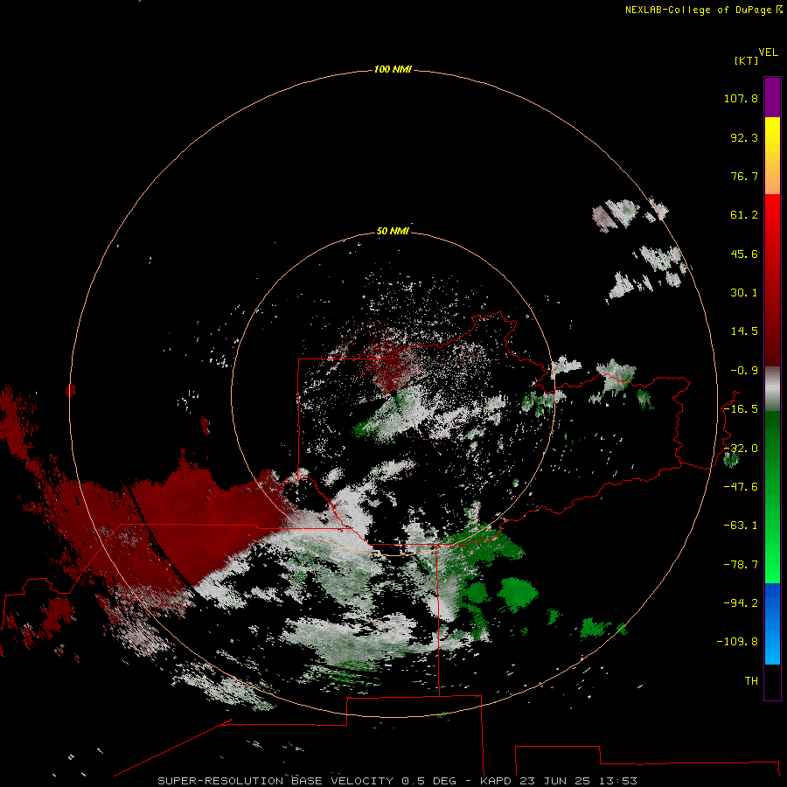The image size is (787, 787).
Task: Click the -32.0 velocity legend value
Action: pos(741,449)
